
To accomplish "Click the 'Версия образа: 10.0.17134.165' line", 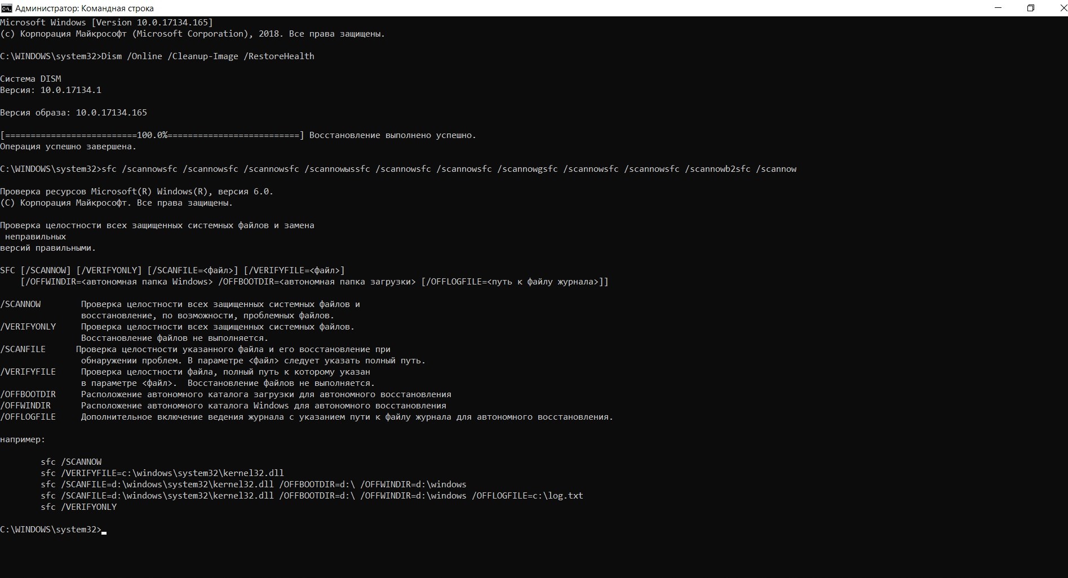I will [73, 113].
